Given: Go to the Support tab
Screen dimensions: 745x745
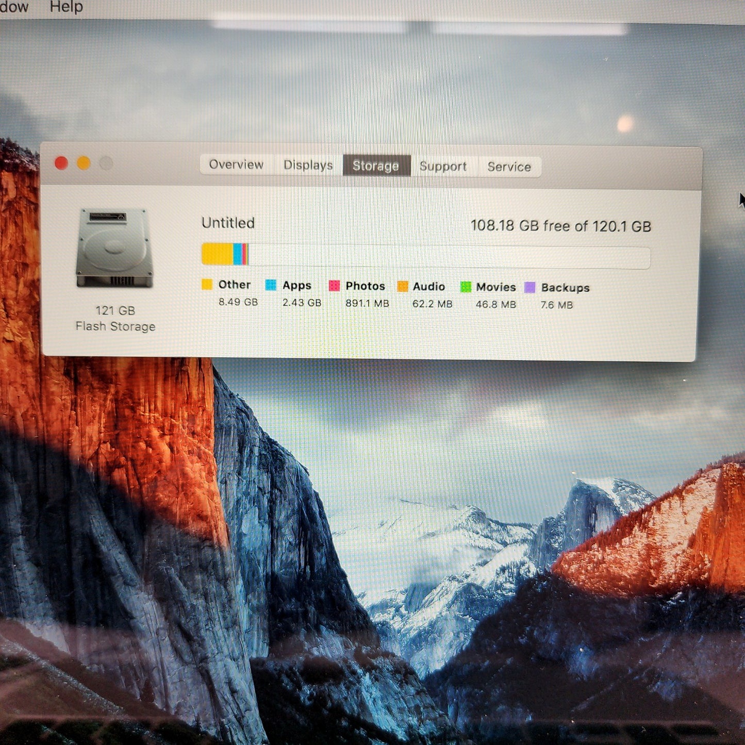Looking at the screenshot, I should (443, 167).
